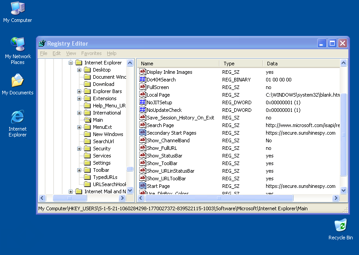The height and width of the screenshot is (255, 359).
Task: Expand the Explorer Bars key
Action: tap(79, 91)
